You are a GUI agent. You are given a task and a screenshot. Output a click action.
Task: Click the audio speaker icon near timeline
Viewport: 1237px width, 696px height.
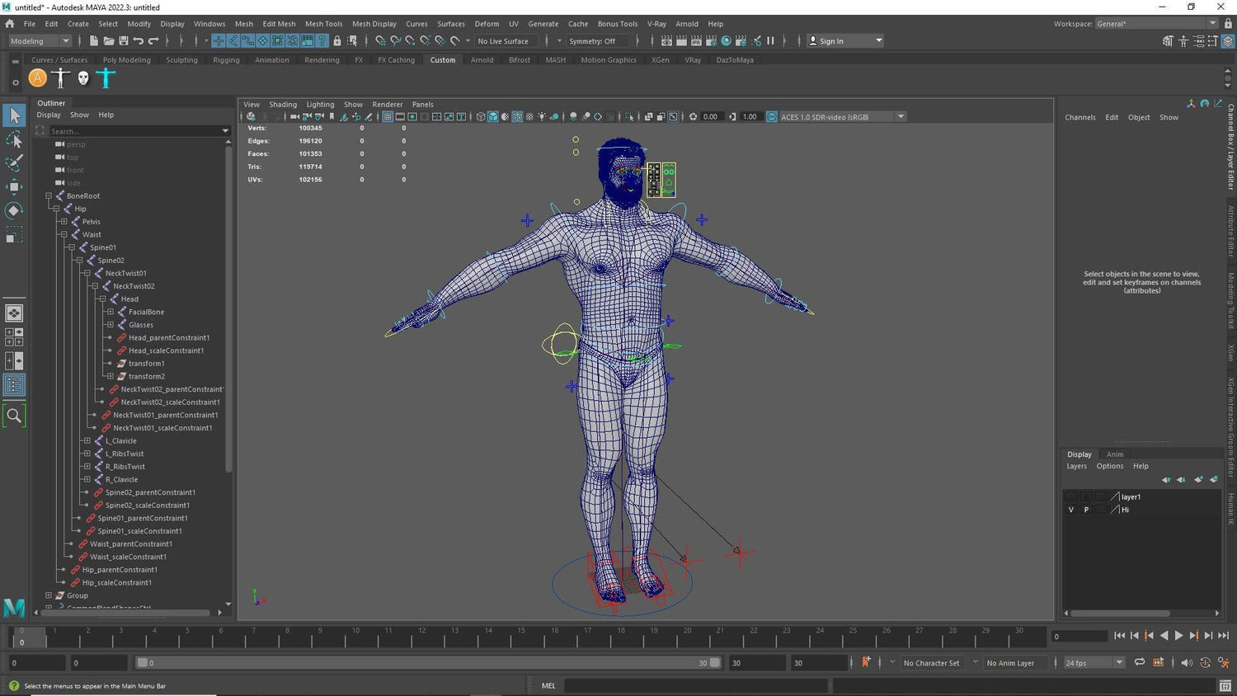click(x=1187, y=663)
